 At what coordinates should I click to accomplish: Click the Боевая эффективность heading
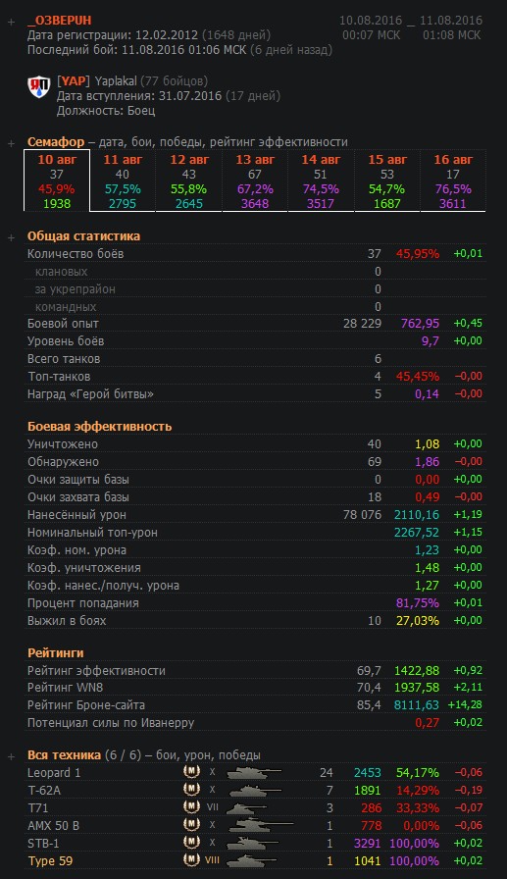coord(100,426)
